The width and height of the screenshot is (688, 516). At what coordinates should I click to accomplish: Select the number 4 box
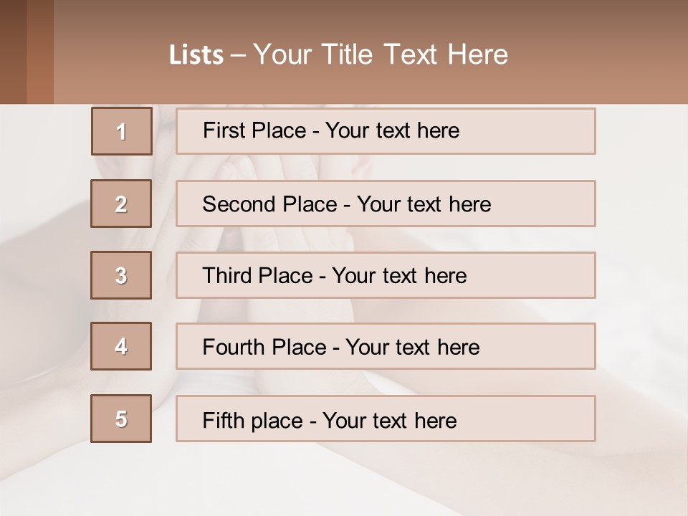[x=121, y=346]
